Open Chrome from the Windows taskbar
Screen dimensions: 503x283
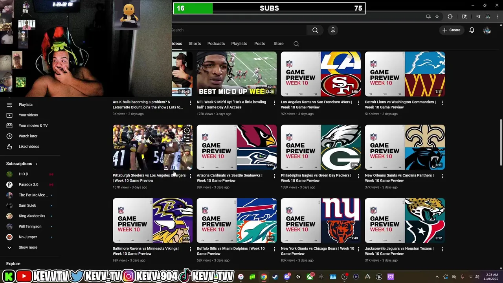pyautogui.click(x=264, y=277)
